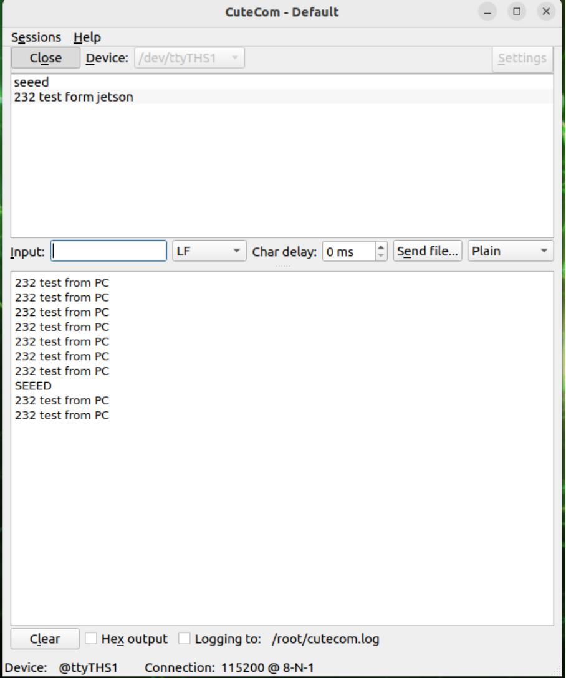This screenshot has width=566, height=678.
Task: Open the Help menu
Action: point(87,37)
